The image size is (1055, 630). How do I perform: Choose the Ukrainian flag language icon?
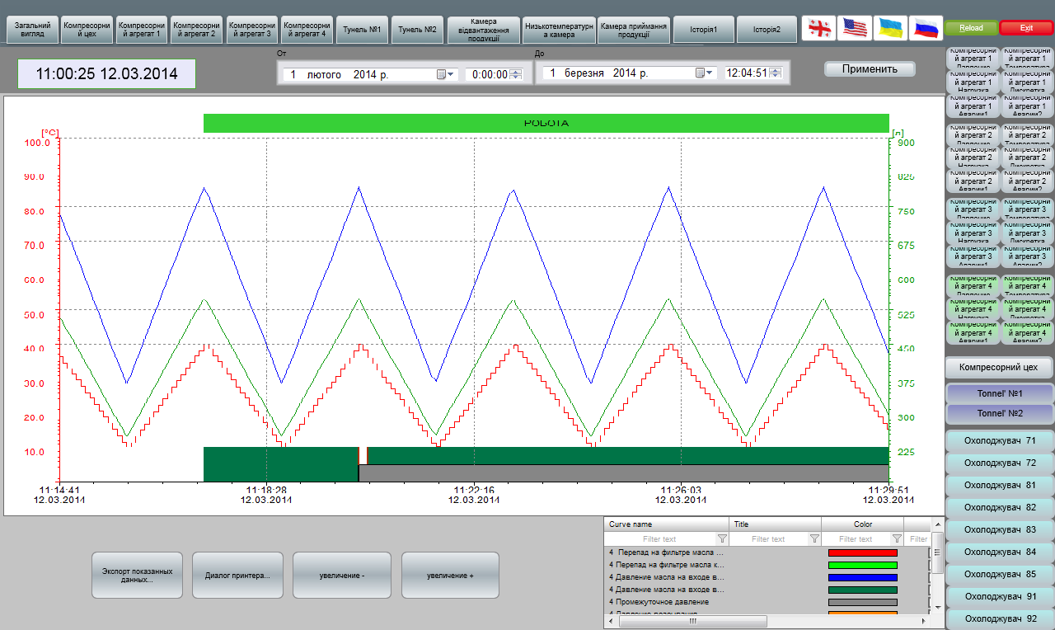(890, 28)
